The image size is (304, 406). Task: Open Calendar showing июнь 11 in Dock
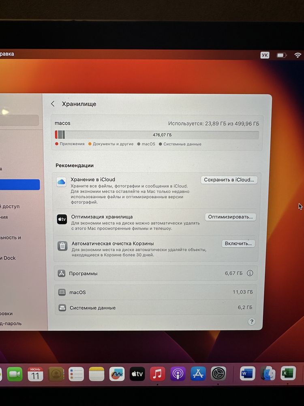point(35,374)
